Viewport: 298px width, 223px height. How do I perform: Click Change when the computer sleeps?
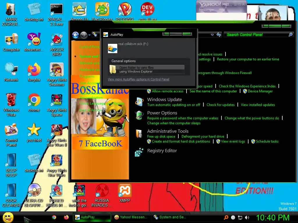pyautogui.click(x=174, y=123)
